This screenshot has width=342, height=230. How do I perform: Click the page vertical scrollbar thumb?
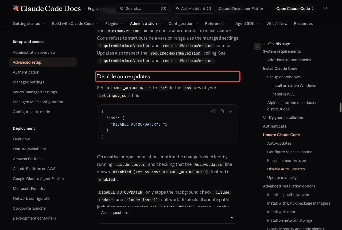coord(340,107)
